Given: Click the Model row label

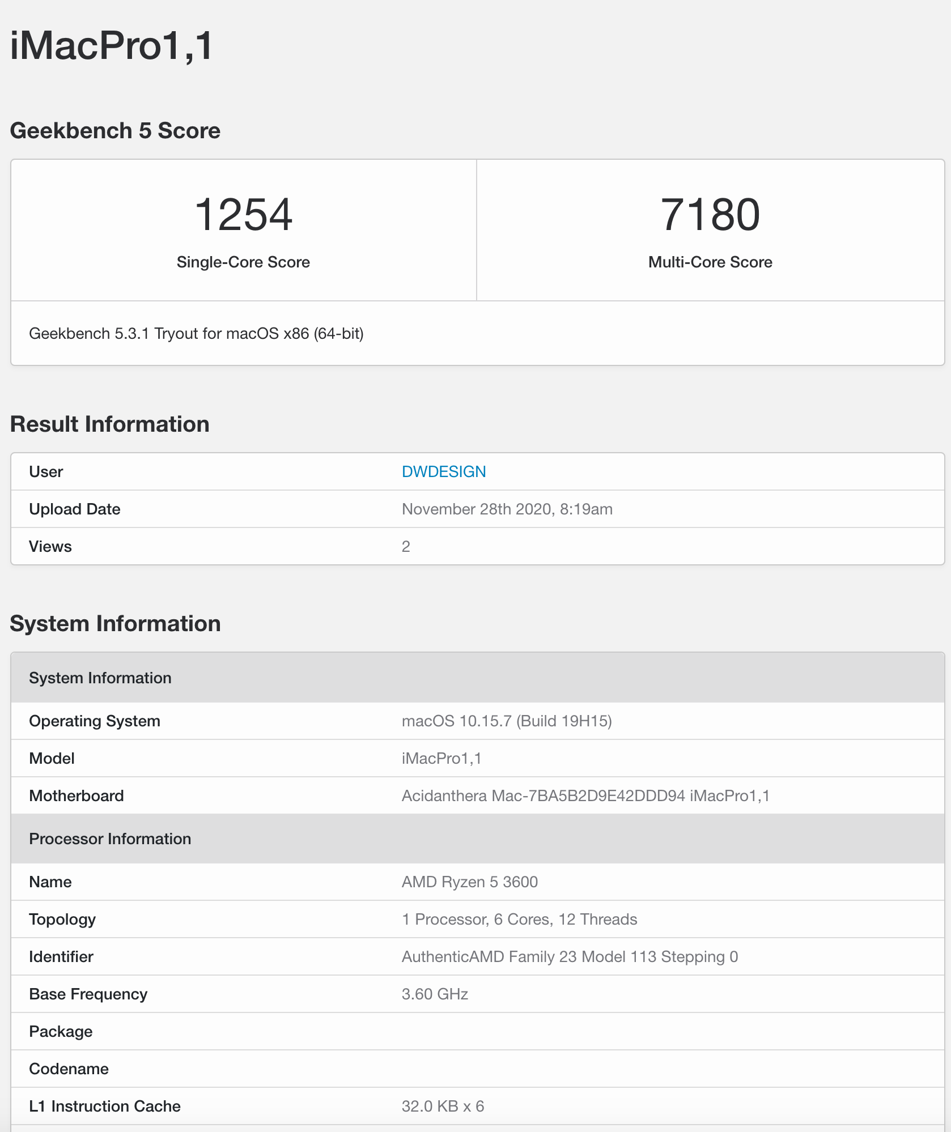Looking at the screenshot, I should (x=52, y=758).
